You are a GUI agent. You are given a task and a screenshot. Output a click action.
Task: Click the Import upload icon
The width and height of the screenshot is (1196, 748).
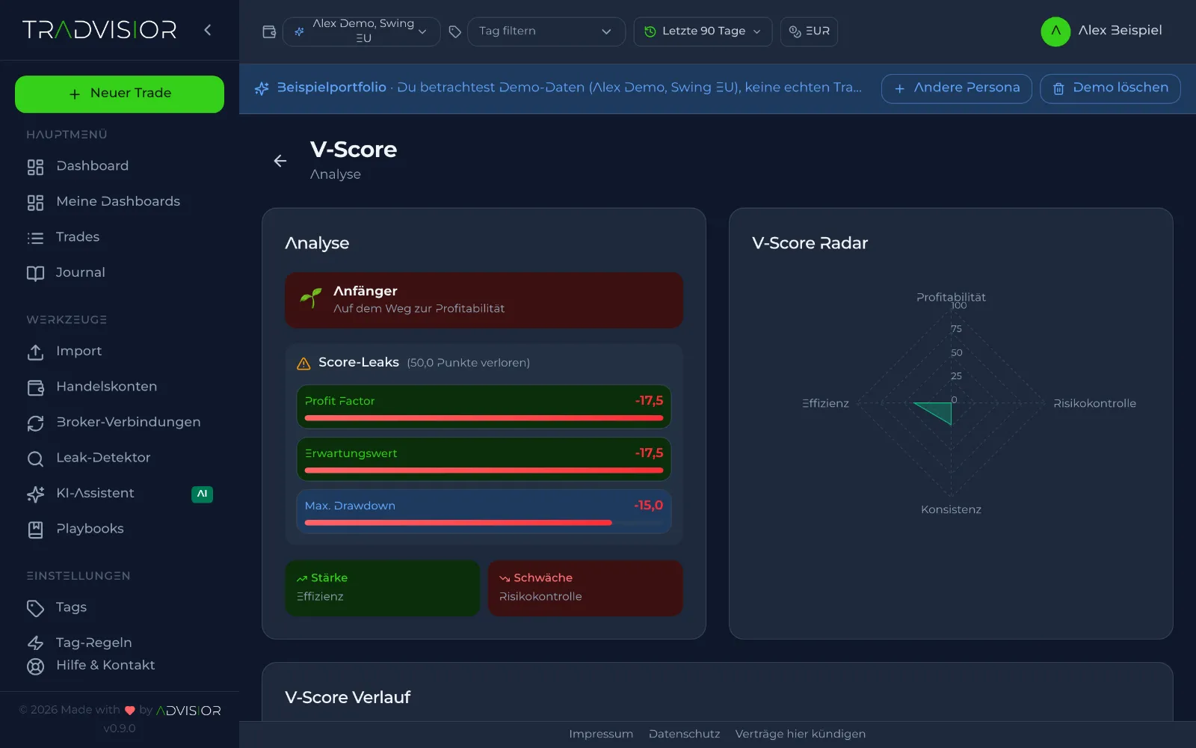pos(35,352)
